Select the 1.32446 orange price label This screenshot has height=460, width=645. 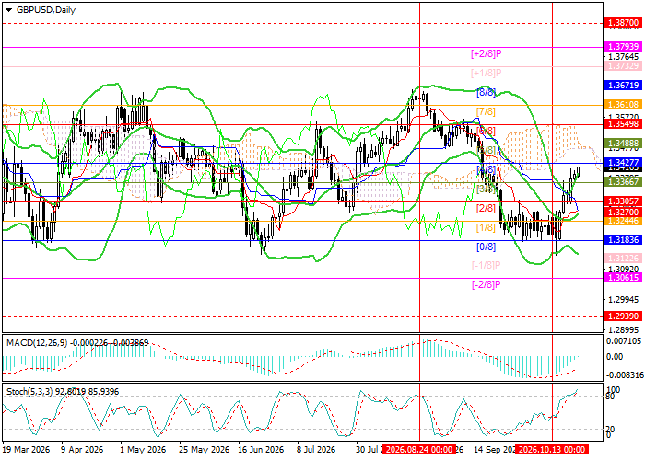coord(624,221)
